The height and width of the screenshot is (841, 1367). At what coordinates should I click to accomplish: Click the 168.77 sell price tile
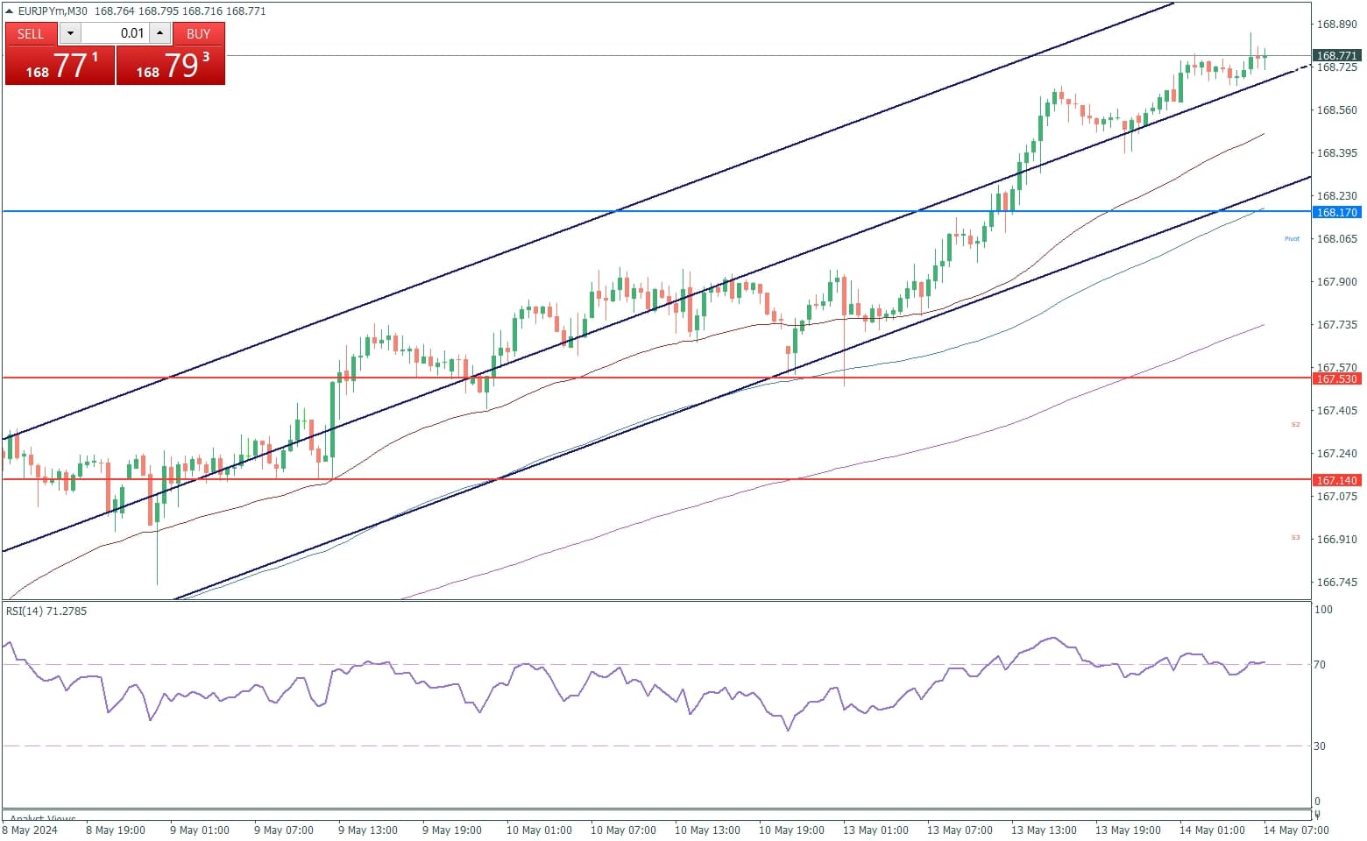click(60, 66)
